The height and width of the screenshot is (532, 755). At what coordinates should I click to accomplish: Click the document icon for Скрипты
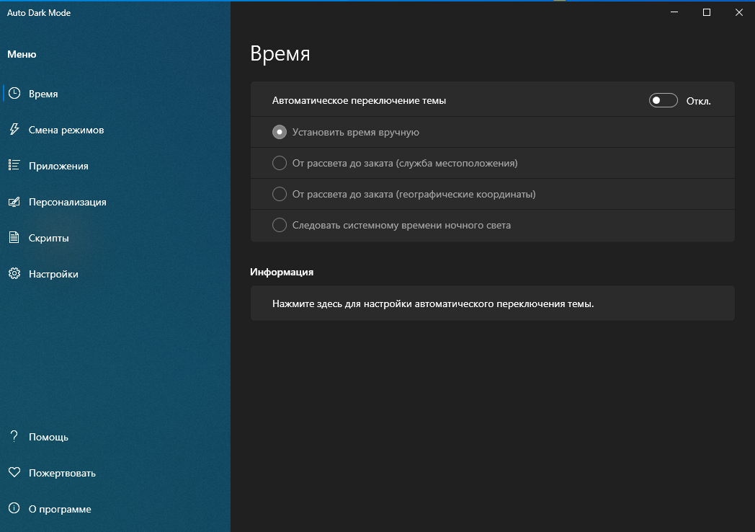point(14,238)
